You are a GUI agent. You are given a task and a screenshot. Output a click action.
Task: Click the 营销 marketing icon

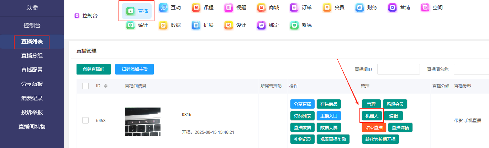392,7
